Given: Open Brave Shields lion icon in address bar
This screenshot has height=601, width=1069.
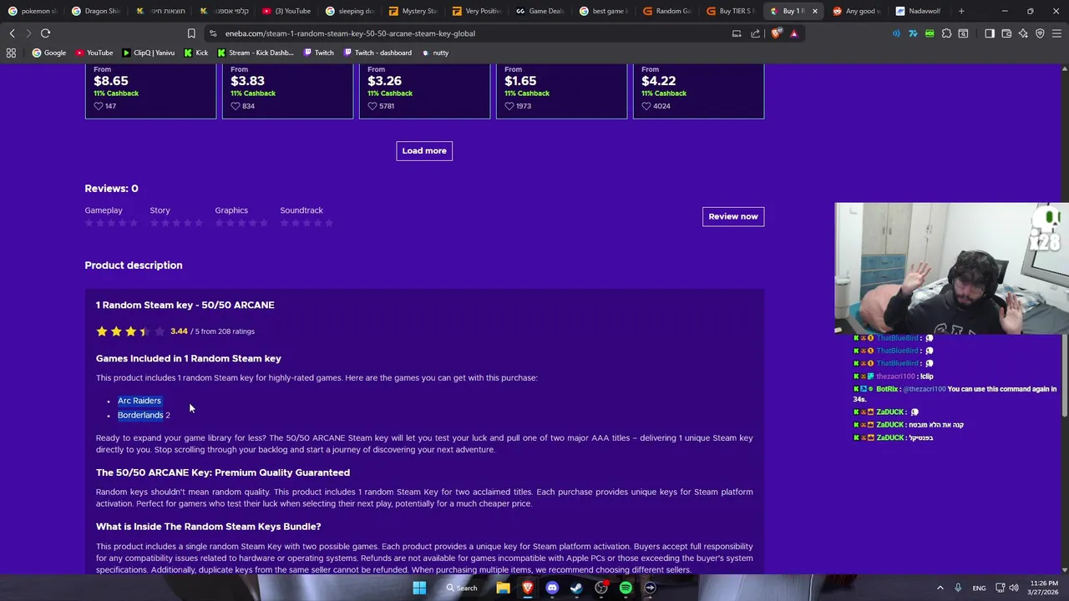Looking at the screenshot, I should click(x=777, y=33).
